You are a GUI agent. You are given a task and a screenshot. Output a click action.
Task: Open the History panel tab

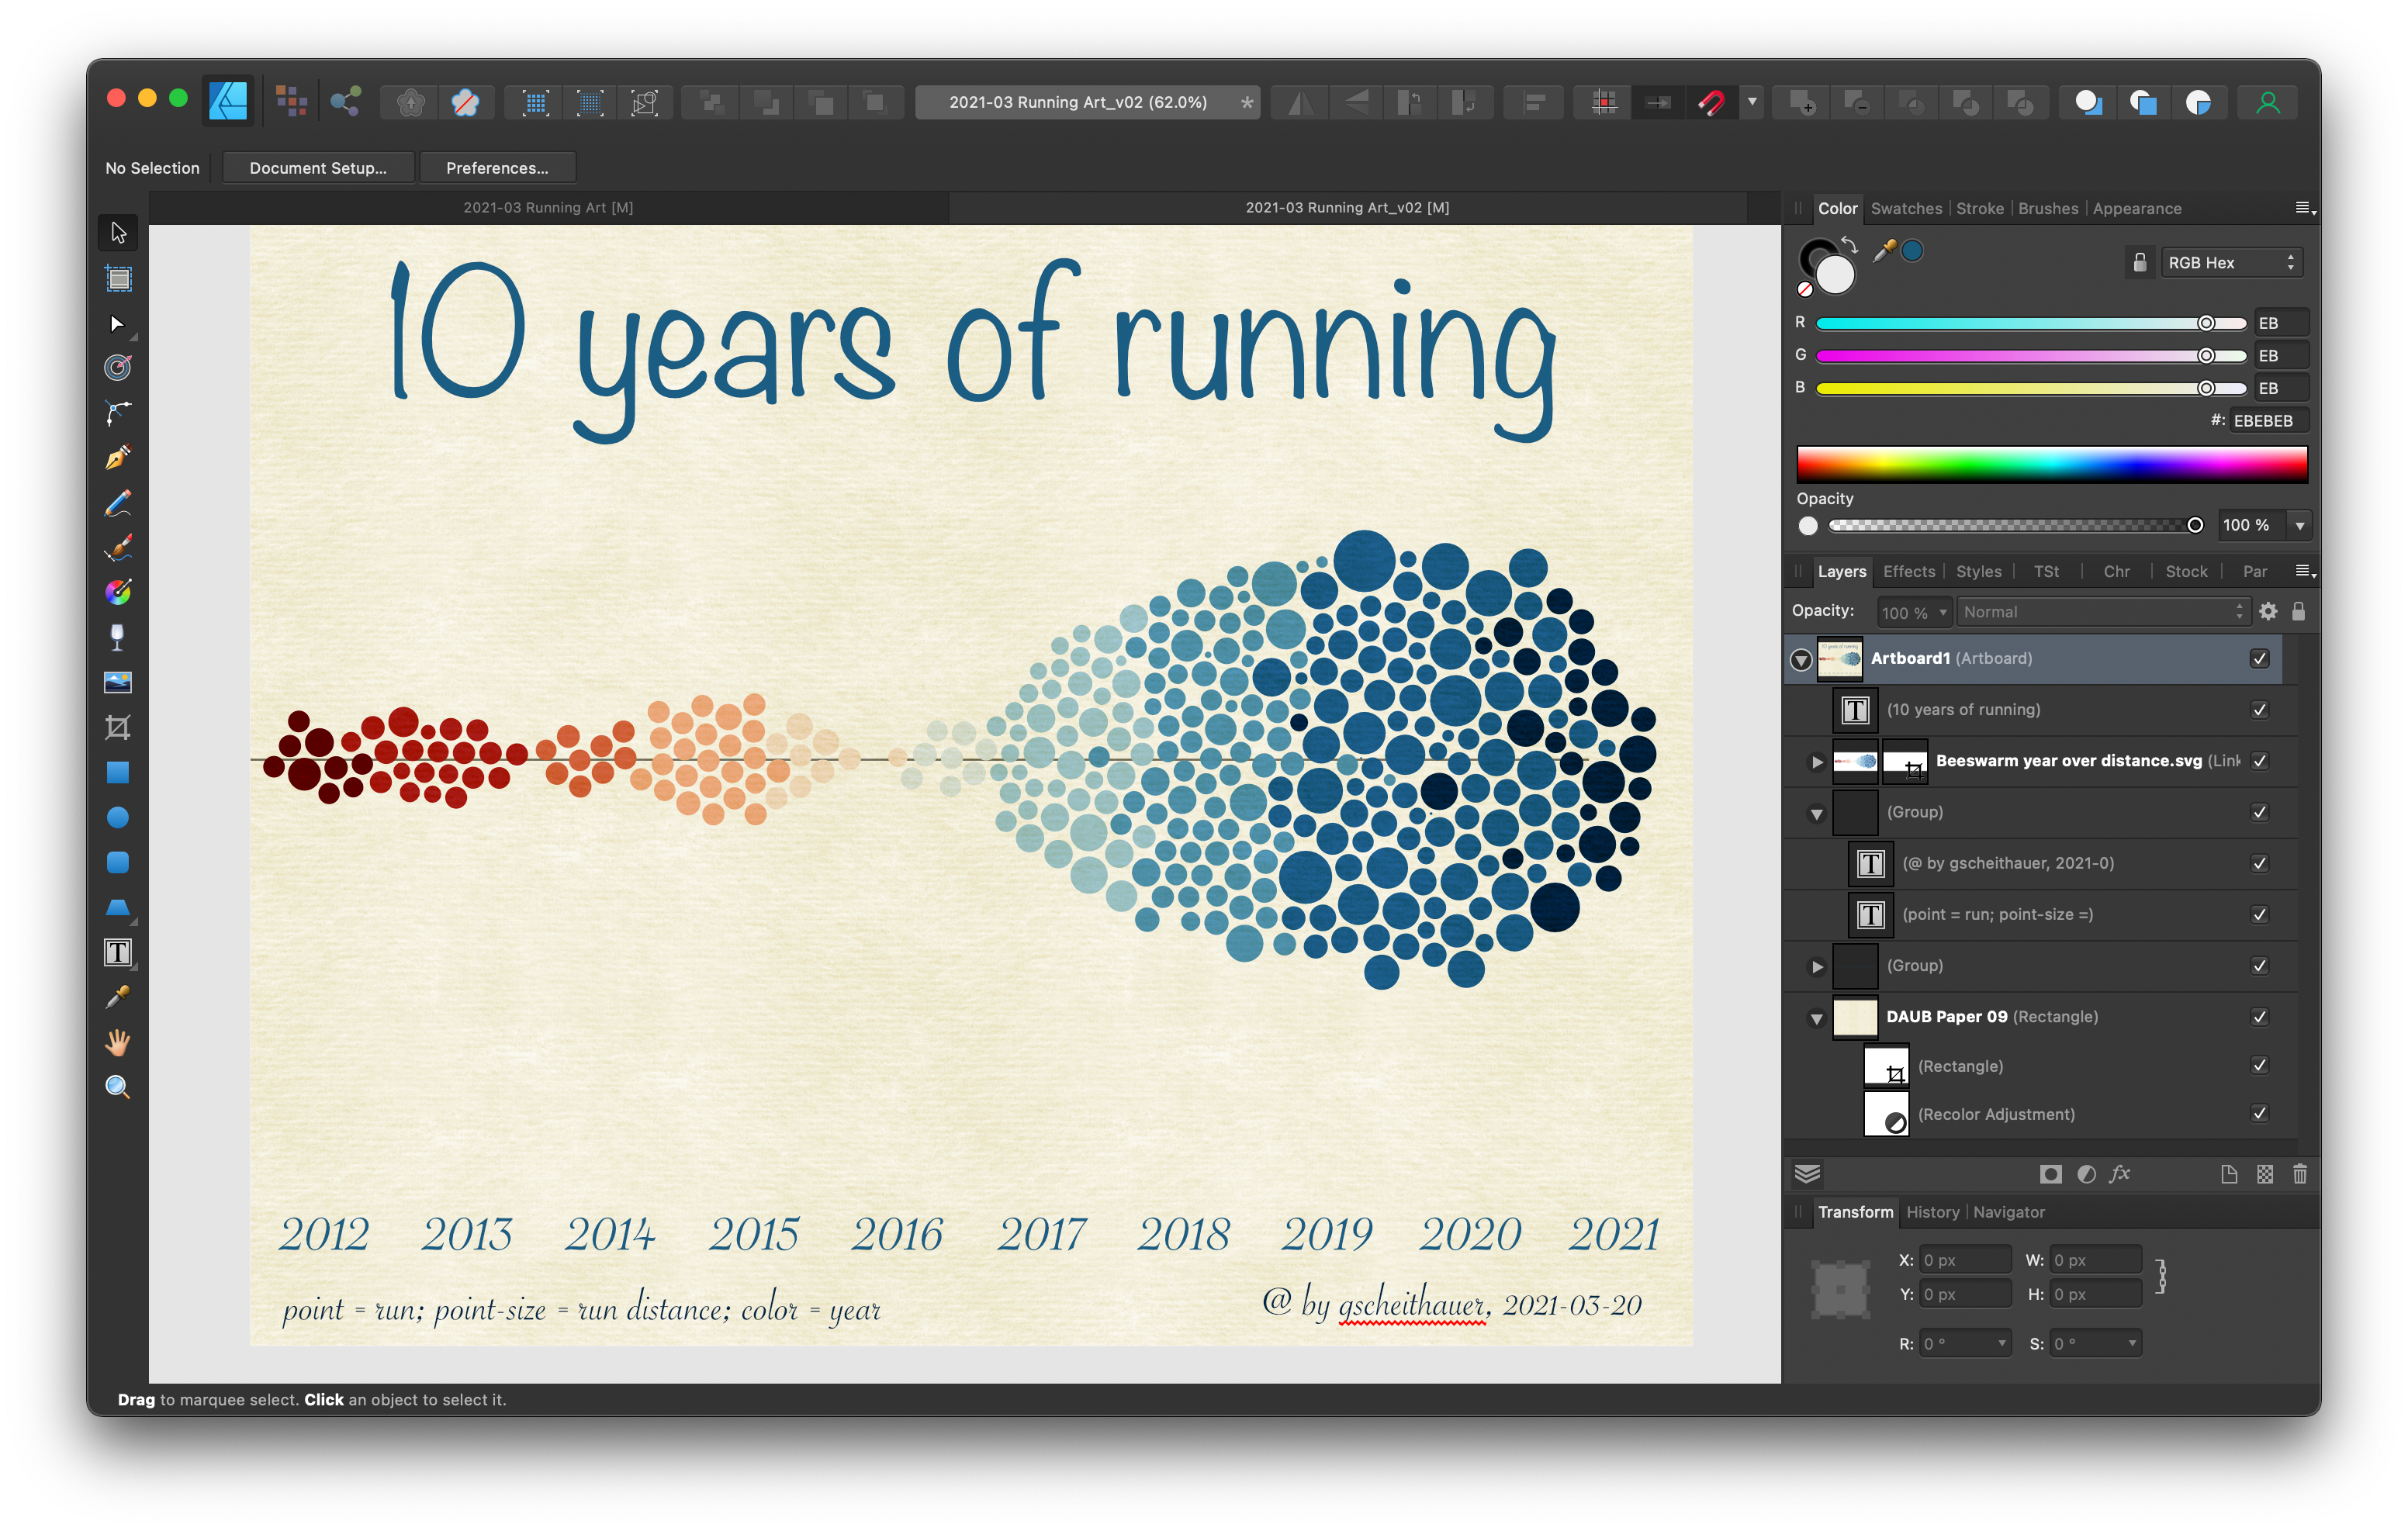click(x=1932, y=1212)
